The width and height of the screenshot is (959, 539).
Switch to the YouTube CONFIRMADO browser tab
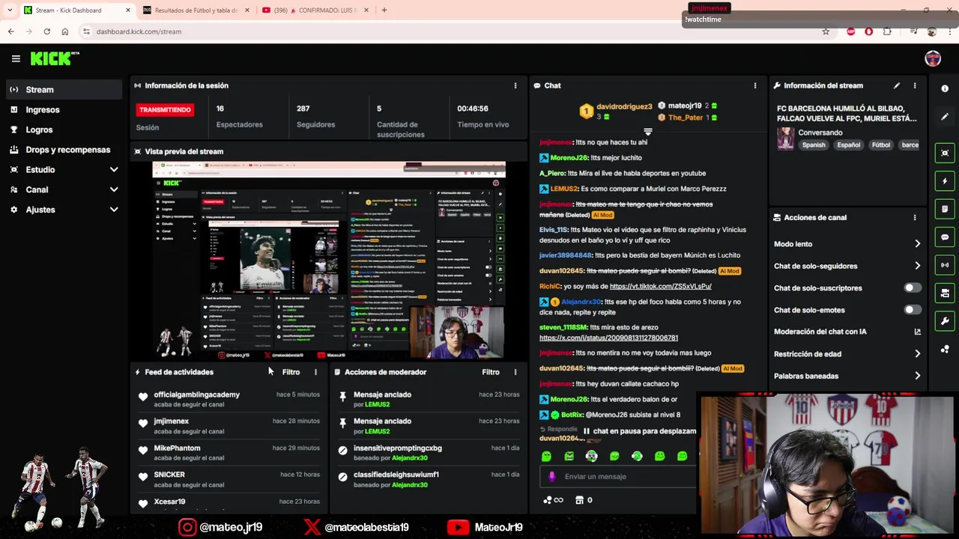coord(315,10)
